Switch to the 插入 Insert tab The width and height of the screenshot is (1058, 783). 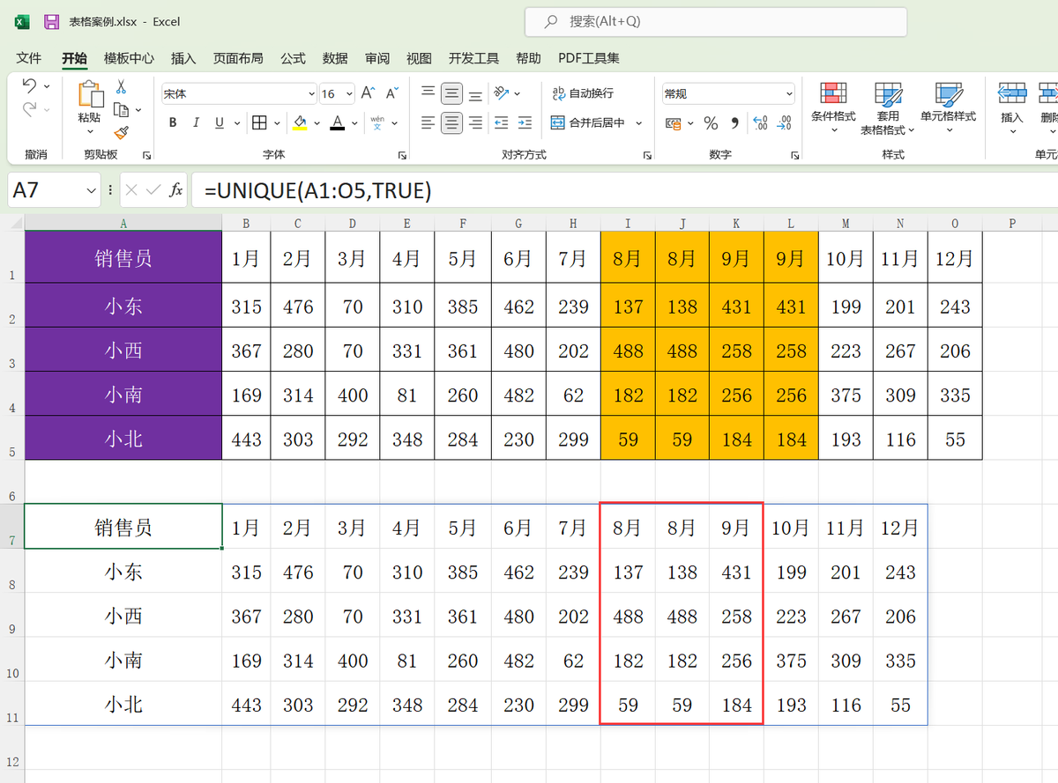point(183,58)
